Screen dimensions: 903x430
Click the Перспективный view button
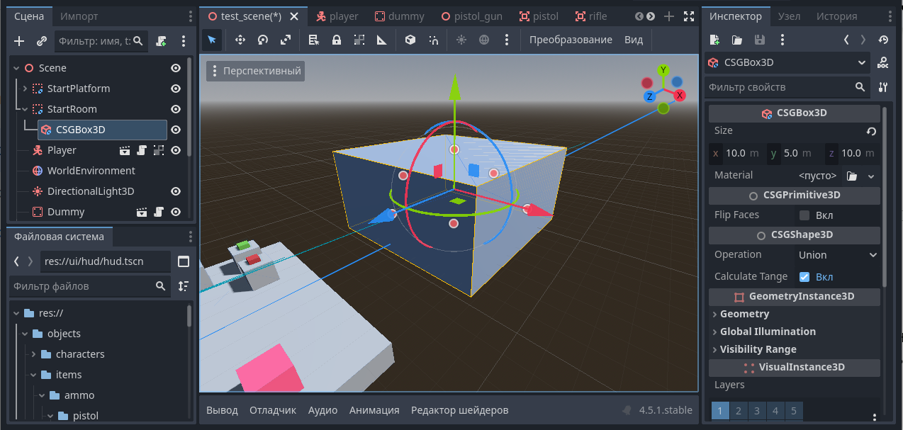pos(255,71)
